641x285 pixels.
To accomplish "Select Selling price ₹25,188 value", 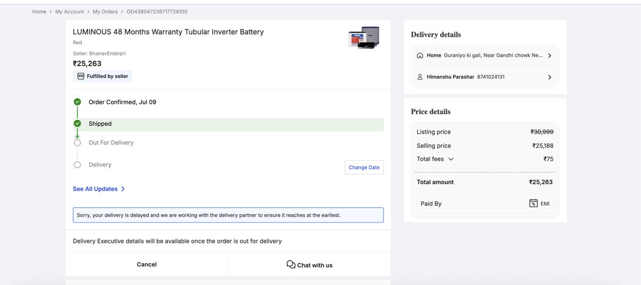I will click(542, 145).
